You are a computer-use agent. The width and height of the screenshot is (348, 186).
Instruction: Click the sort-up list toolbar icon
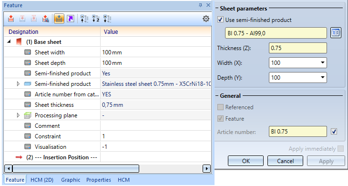(x=84, y=19)
